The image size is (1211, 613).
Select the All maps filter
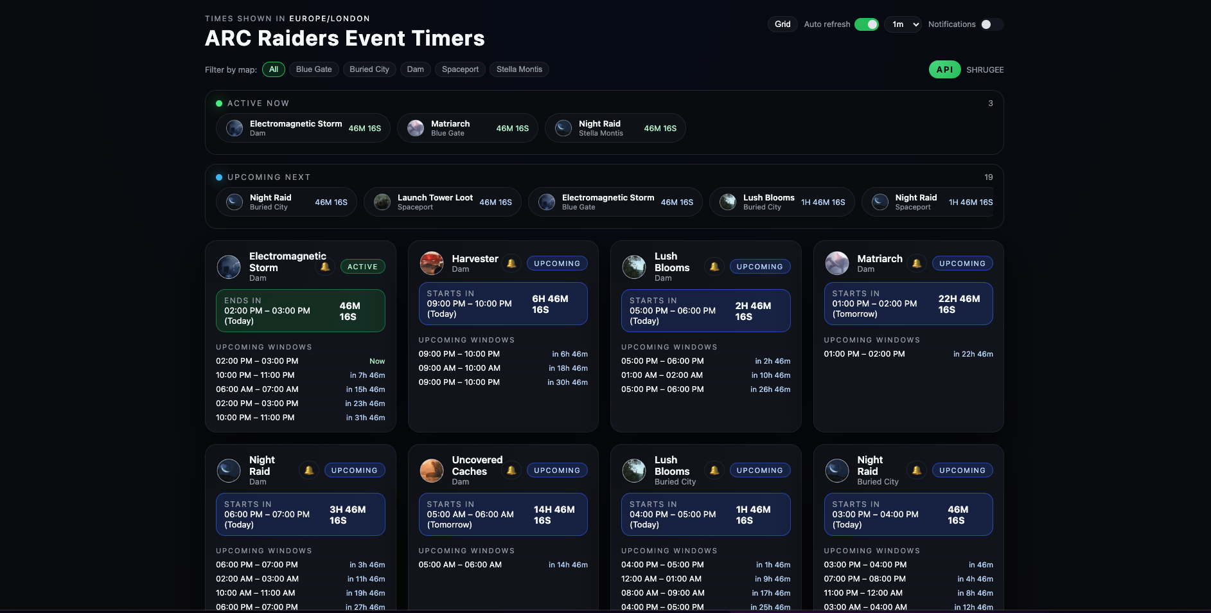point(274,69)
